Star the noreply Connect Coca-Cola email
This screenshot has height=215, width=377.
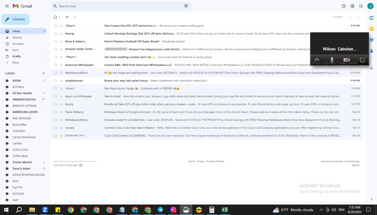click(x=61, y=128)
